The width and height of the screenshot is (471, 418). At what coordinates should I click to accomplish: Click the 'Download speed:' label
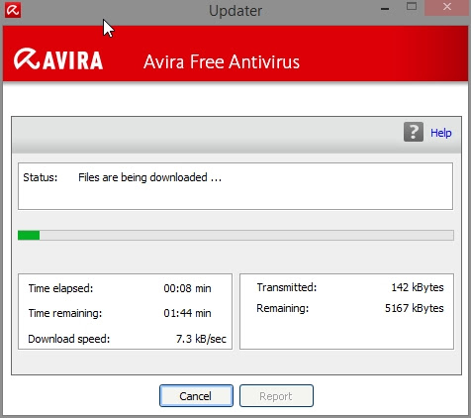point(69,339)
